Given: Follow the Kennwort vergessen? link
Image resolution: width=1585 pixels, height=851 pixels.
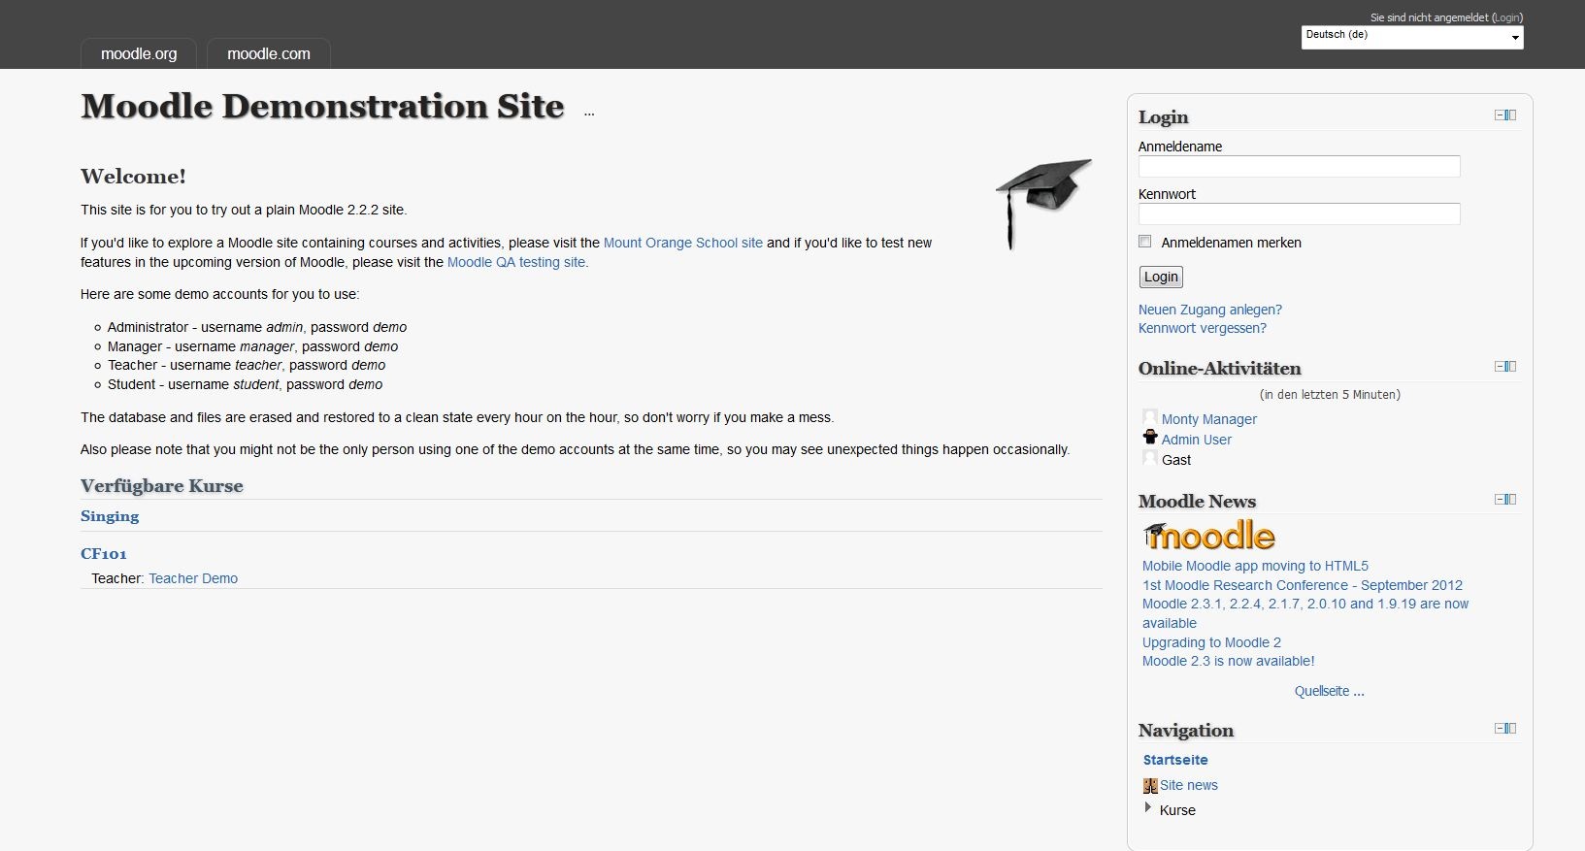Looking at the screenshot, I should pos(1202,328).
